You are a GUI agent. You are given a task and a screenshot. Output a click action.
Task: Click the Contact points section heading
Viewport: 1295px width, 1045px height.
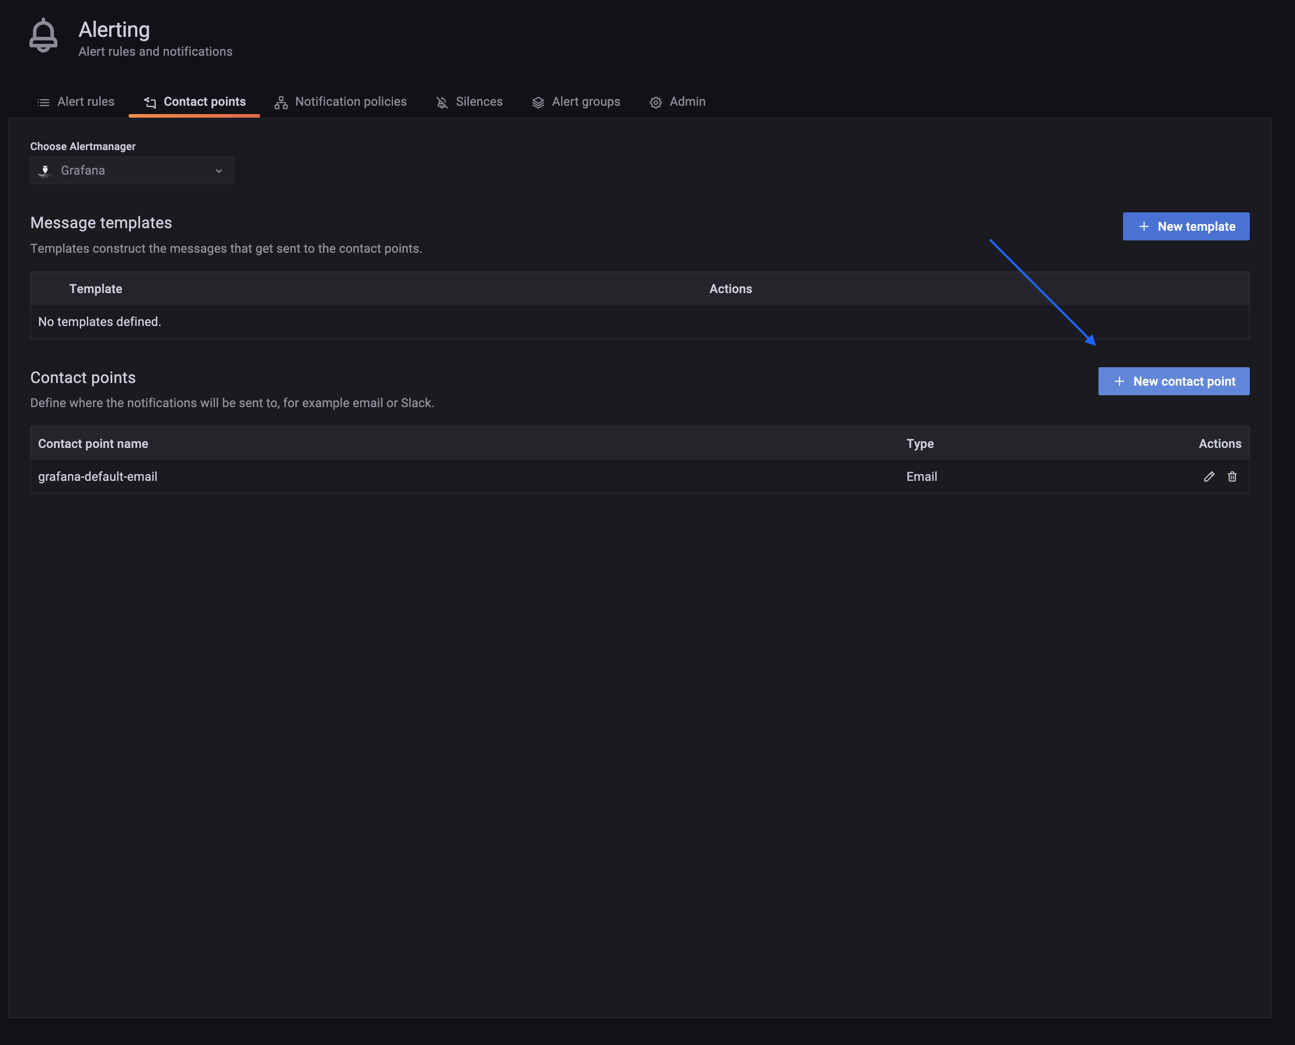tap(83, 377)
